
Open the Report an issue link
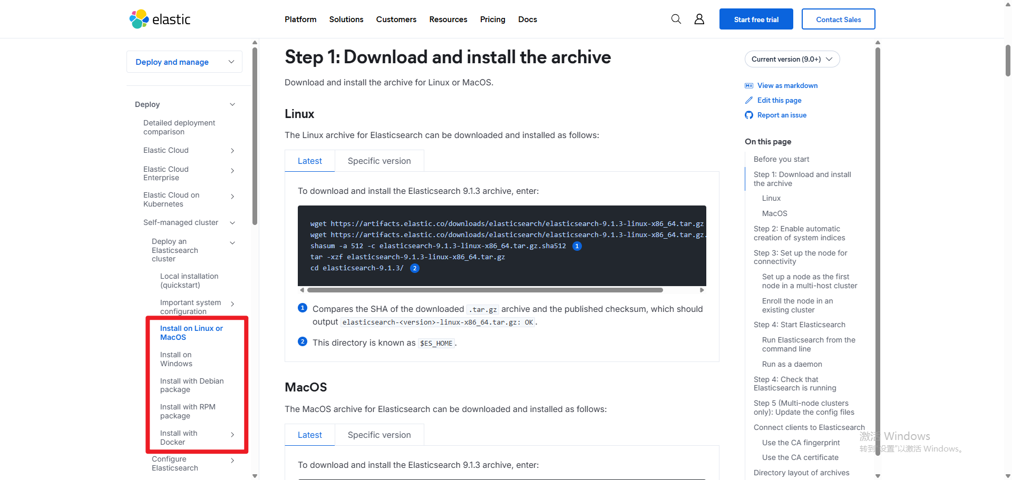[x=782, y=115]
